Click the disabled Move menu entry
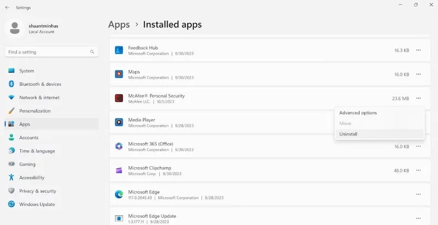This screenshot has height=225, width=438. coord(379,123)
